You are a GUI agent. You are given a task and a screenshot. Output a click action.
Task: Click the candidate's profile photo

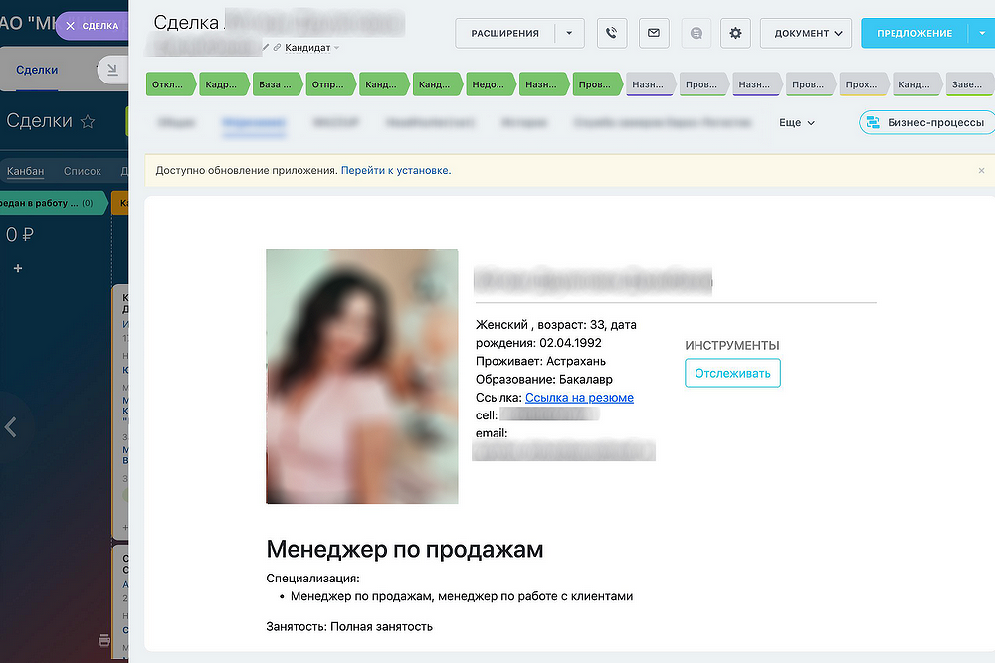click(361, 376)
